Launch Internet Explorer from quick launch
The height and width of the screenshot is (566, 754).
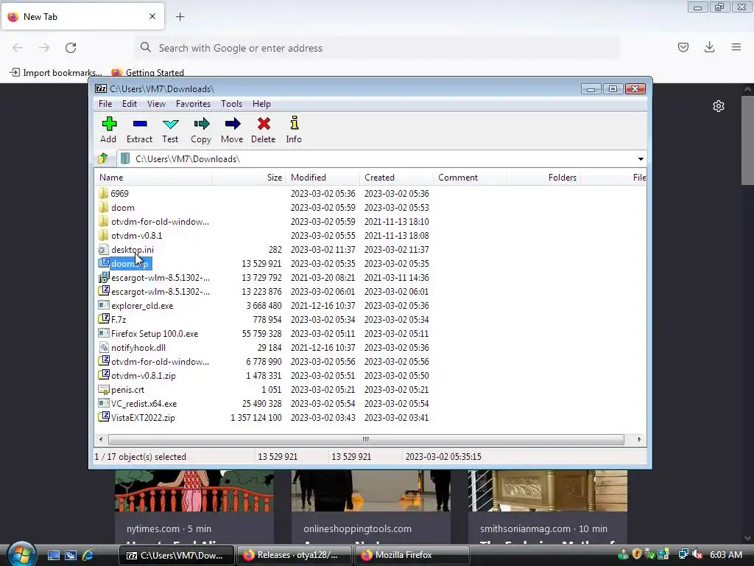(88, 555)
